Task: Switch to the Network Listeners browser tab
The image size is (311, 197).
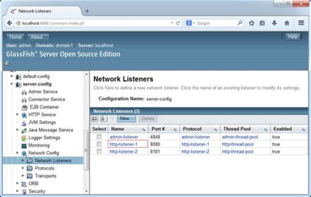Action: [x=44, y=11]
